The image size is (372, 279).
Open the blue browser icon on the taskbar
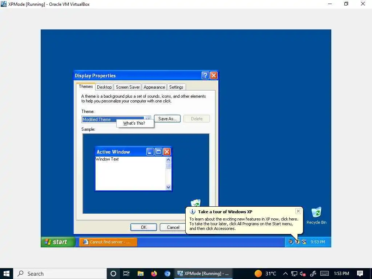click(167, 274)
